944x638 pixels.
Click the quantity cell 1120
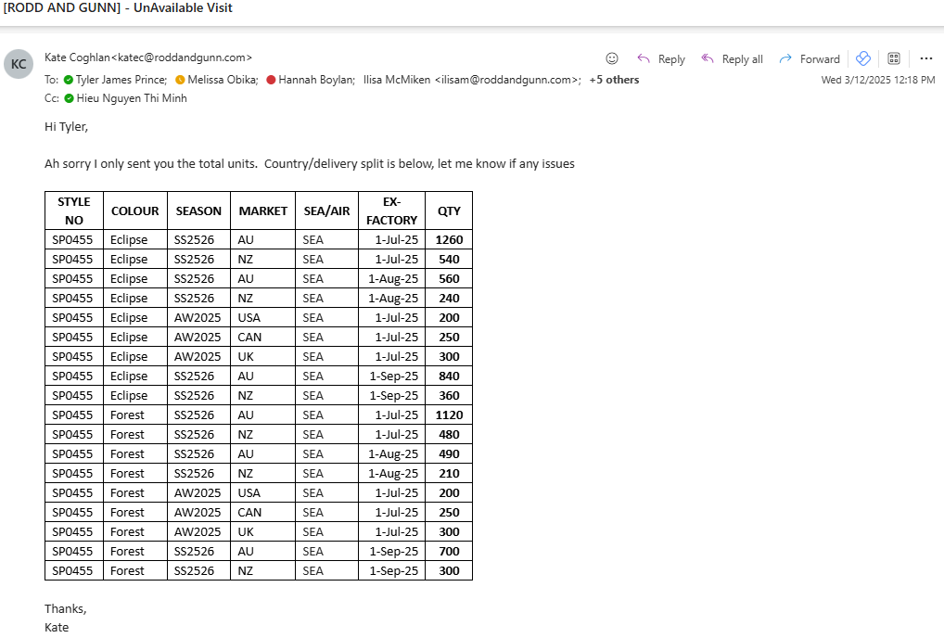click(x=449, y=415)
